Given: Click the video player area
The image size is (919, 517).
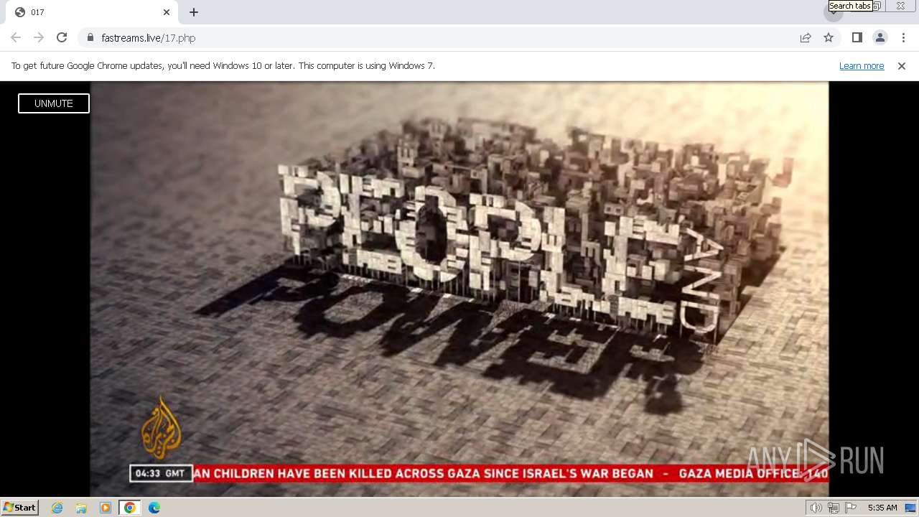Looking at the screenshot, I should click(459, 289).
